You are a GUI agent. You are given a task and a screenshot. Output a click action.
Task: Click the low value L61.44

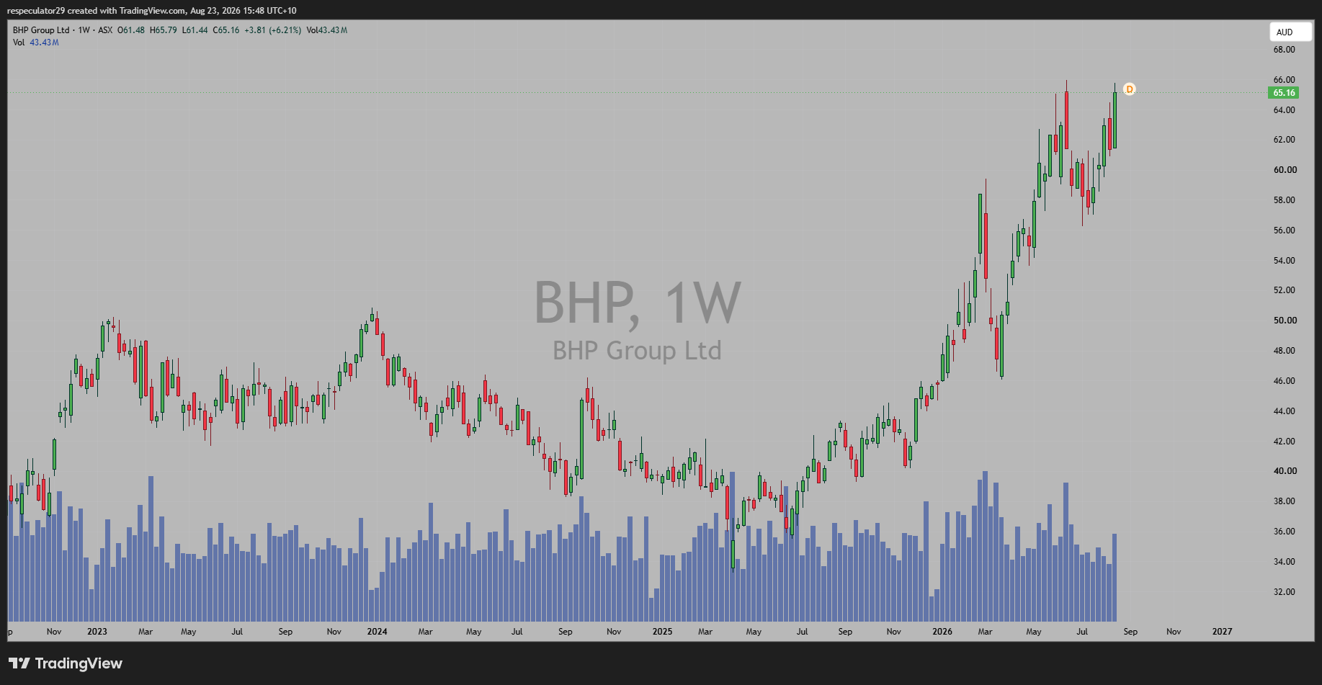coord(195,30)
